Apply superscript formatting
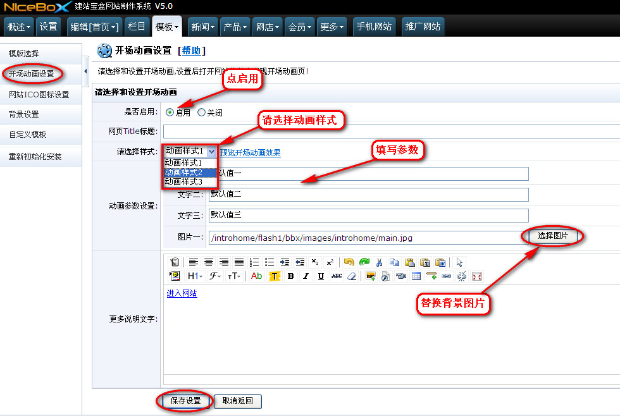Viewport: 620px width, 416px height. pyautogui.click(x=330, y=262)
